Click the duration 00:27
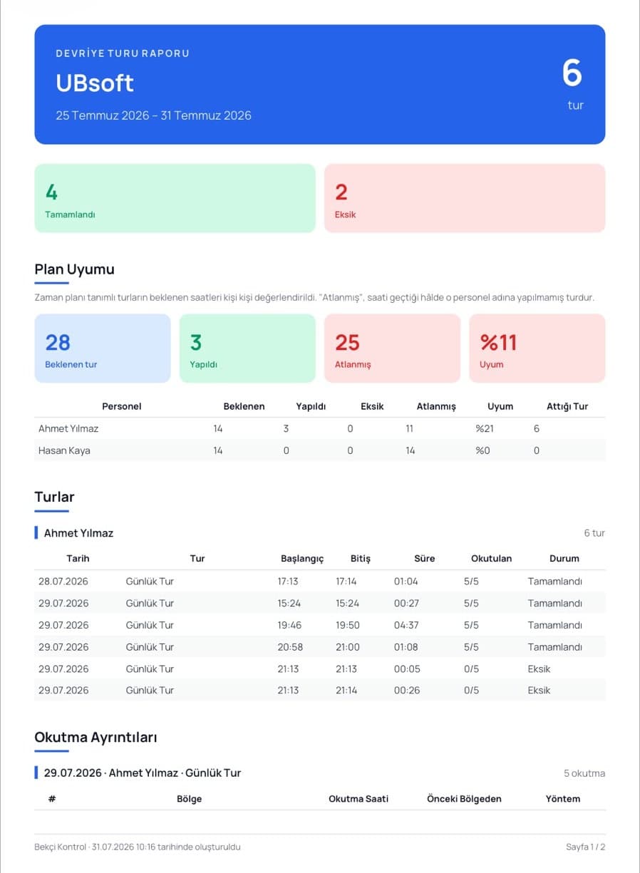Image resolution: width=640 pixels, height=873 pixels. (406, 603)
